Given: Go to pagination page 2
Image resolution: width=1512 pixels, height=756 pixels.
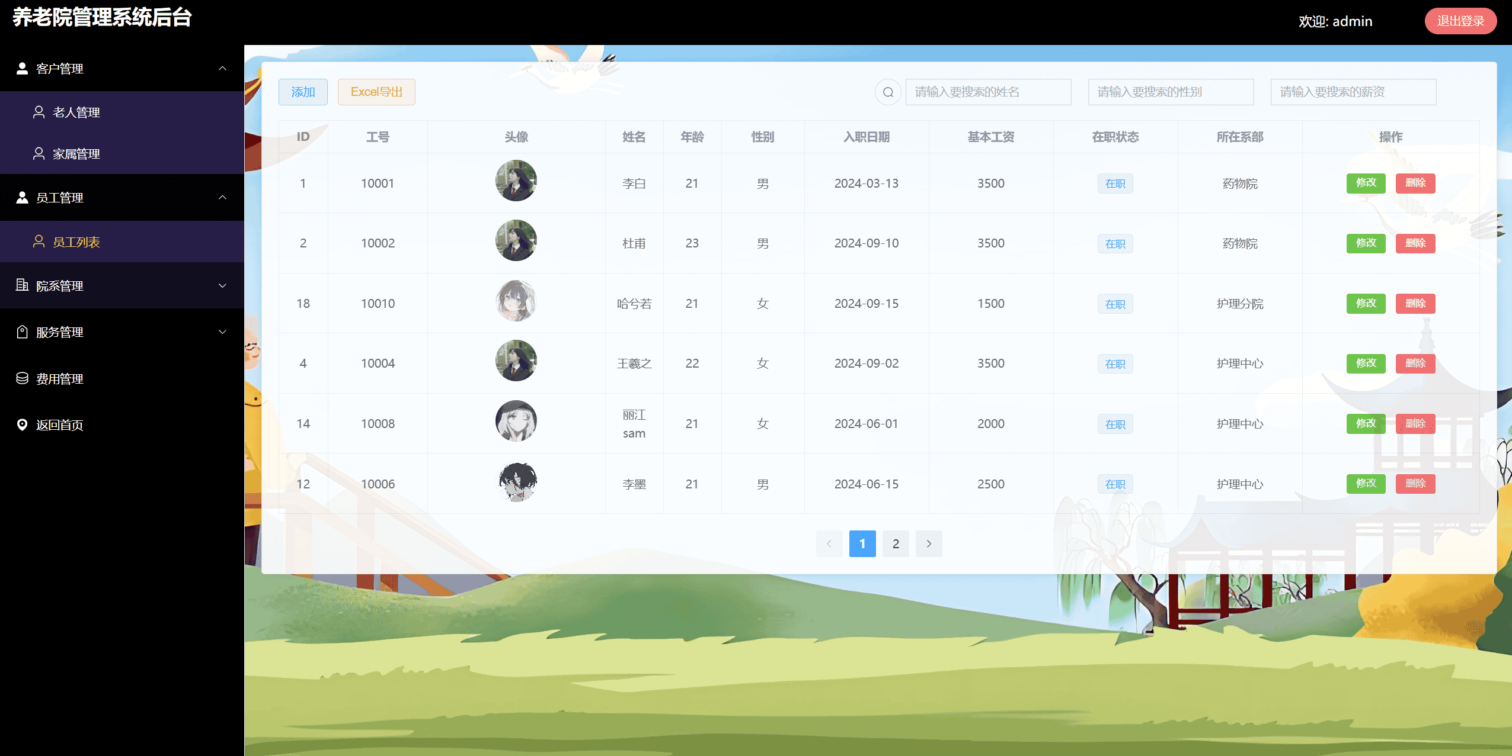Looking at the screenshot, I should 896,543.
